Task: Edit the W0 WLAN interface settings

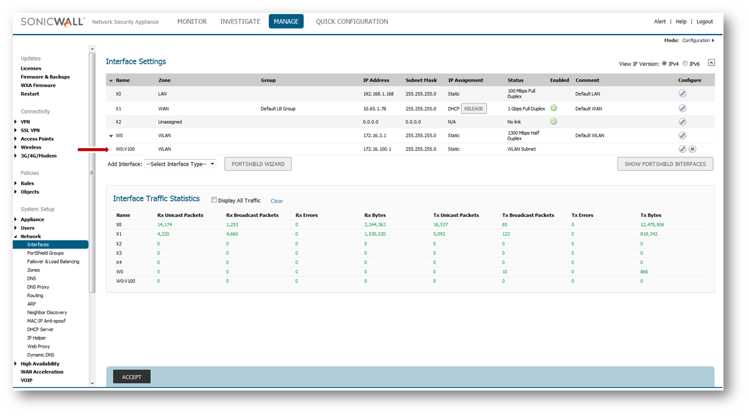Action: 682,135
